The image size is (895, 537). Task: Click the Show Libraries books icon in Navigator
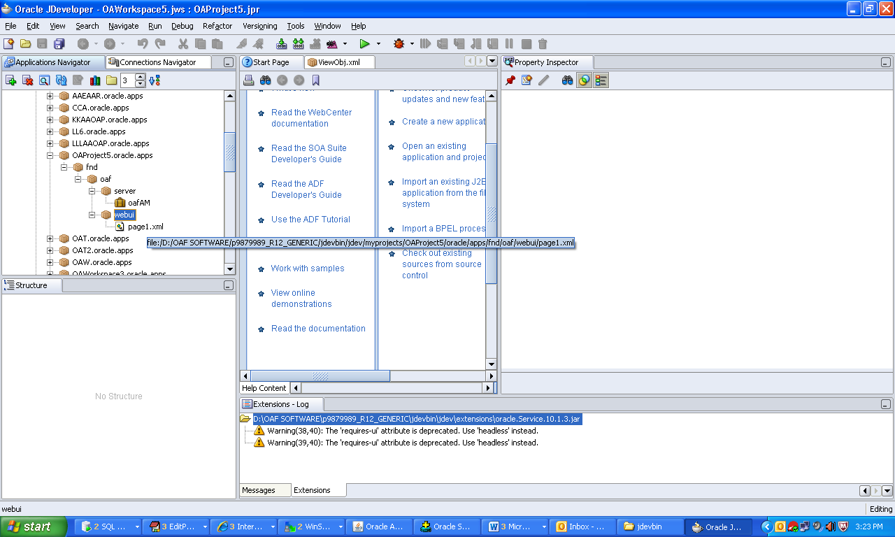[95, 80]
